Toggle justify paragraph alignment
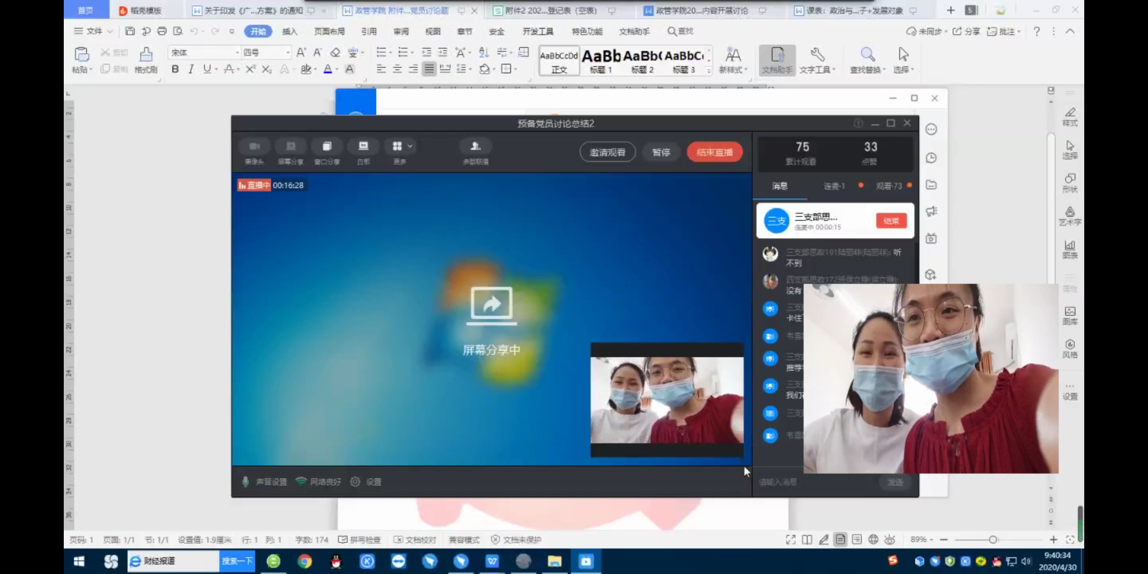The width and height of the screenshot is (1148, 574). coord(429,69)
